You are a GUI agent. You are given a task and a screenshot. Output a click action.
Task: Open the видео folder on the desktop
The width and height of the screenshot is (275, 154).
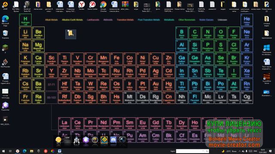coord(223,6)
